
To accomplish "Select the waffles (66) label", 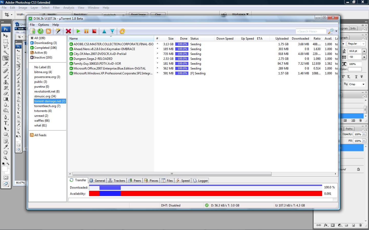I will [42, 121].
